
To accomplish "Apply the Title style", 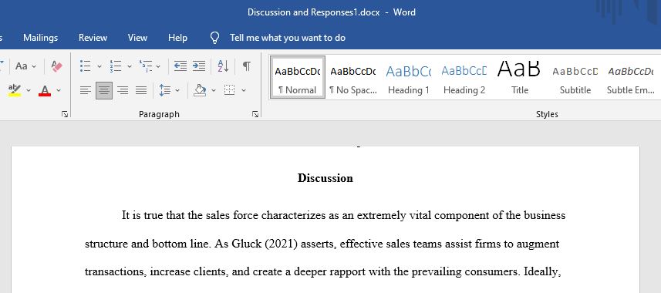I will pyautogui.click(x=520, y=78).
